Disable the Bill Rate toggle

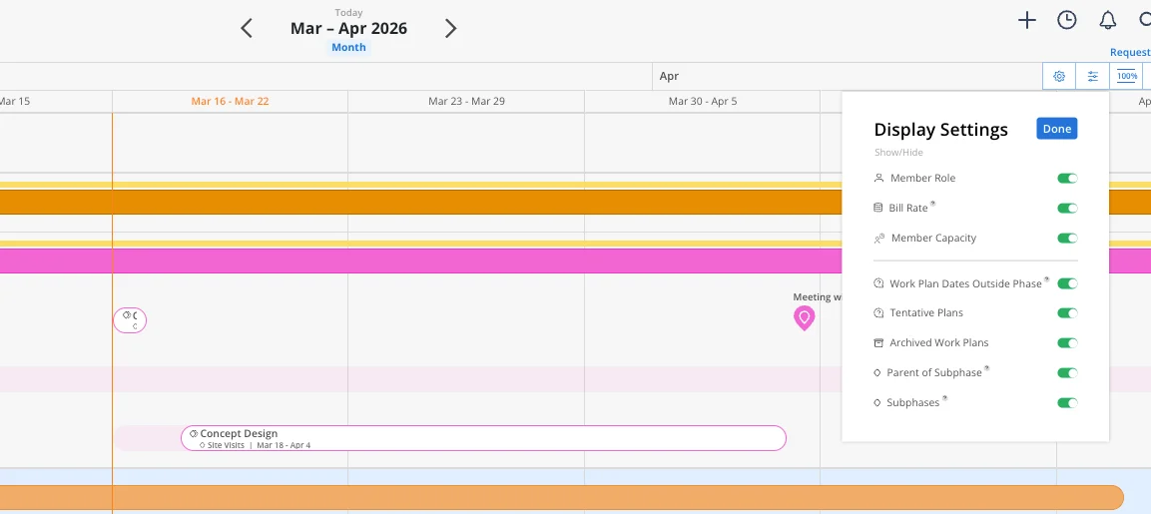tap(1067, 209)
